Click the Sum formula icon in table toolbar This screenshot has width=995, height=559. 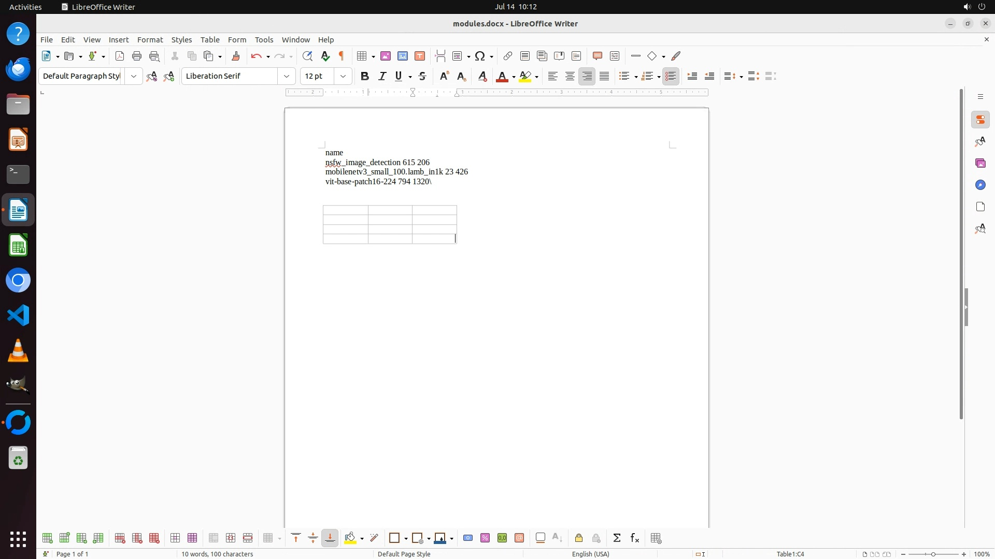pyautogui.click(x=617, y=538)
